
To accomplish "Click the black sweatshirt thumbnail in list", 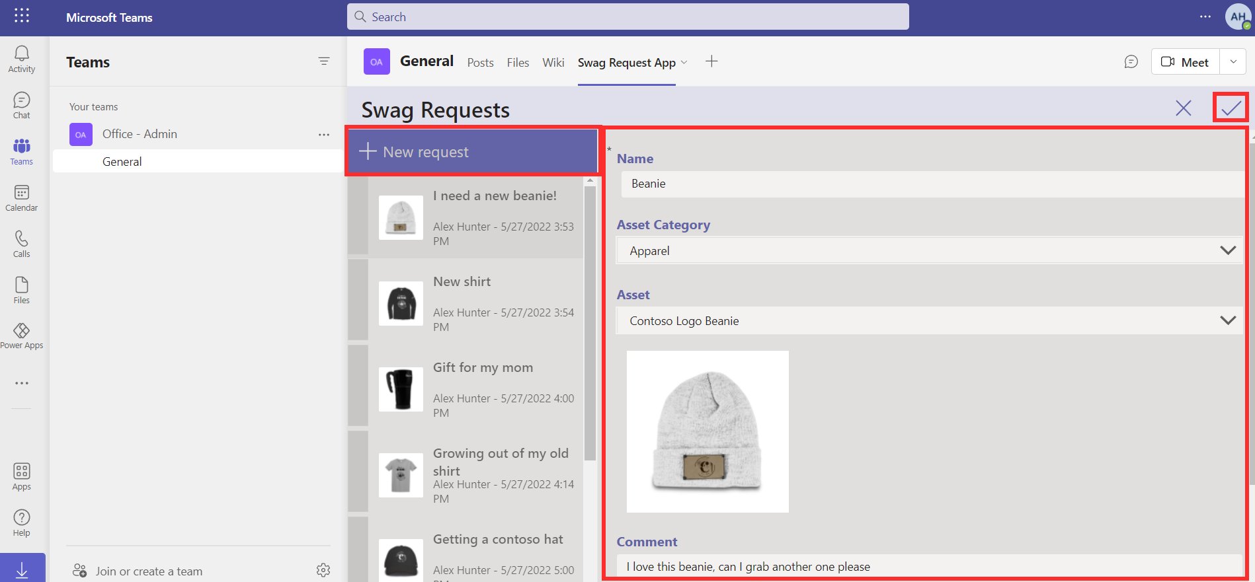I will coord(401,303).
